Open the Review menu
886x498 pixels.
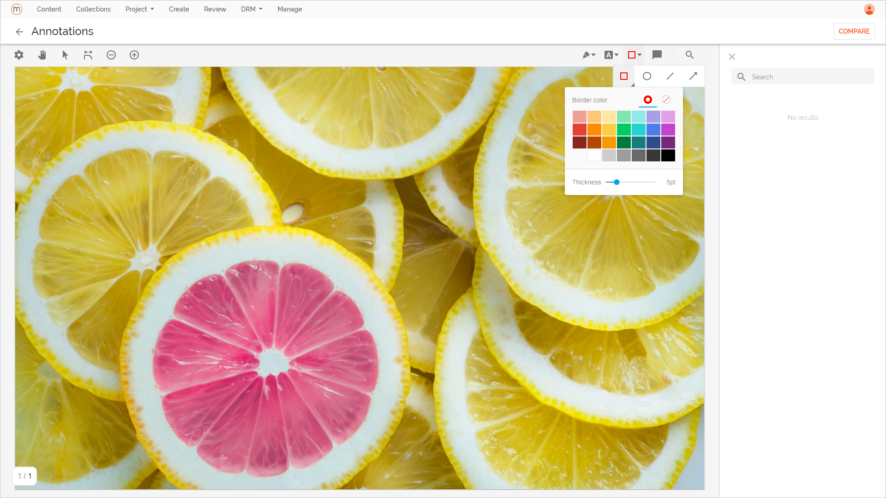tap(215, 9)
